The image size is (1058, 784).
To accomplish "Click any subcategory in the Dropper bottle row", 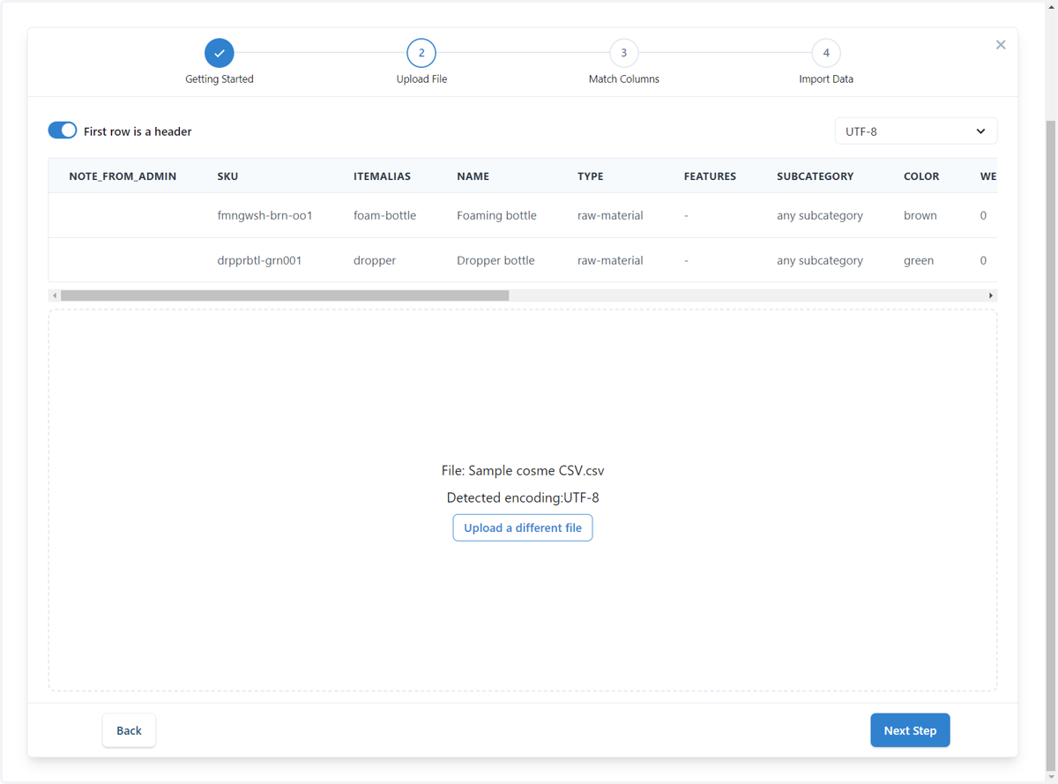I will (820, 261).
